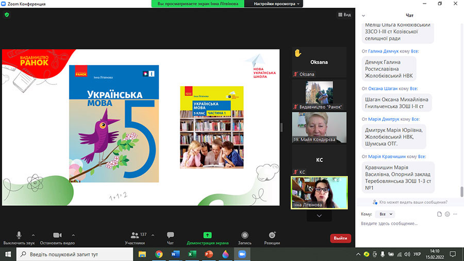Click the chat panel scrollbar thumb
The width and height of the screenshot is (464, 261).
coord(461,191)
